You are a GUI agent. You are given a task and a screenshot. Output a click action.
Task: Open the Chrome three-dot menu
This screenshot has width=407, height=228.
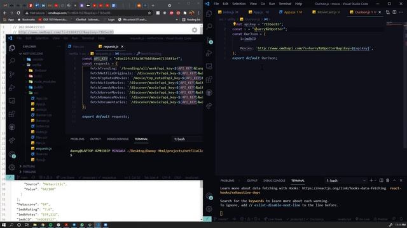198,13
